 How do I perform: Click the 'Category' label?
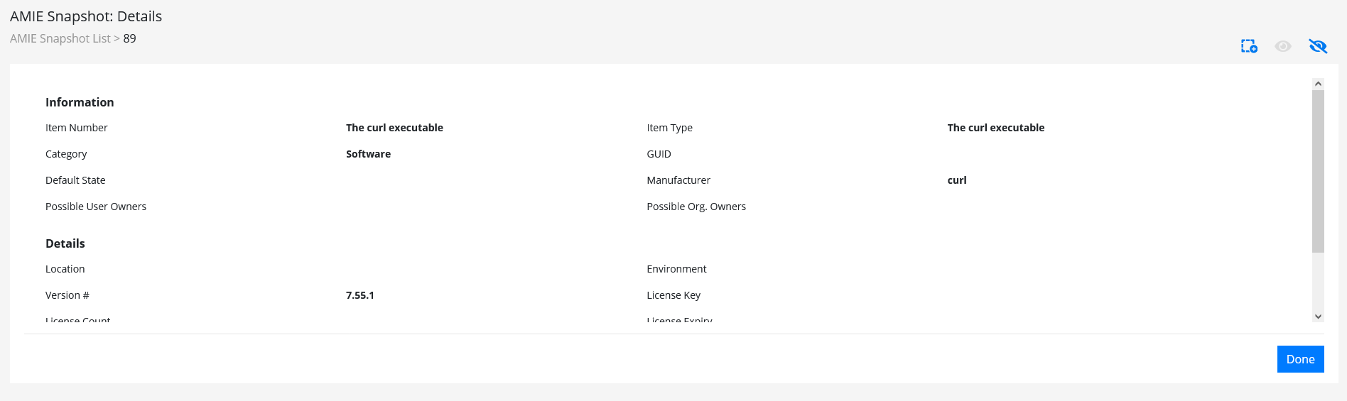point(66,154)
